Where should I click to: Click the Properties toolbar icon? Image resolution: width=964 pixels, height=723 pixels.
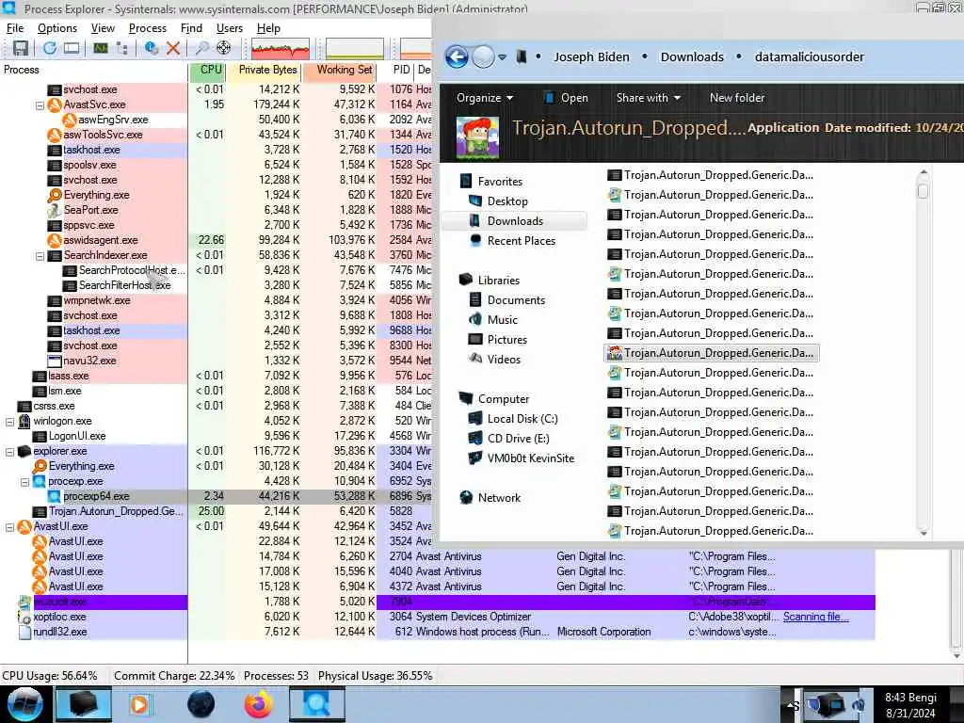pyautogui.click(x=151, y=48)
